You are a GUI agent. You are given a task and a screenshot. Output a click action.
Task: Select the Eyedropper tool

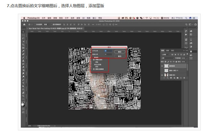(23, 51)
